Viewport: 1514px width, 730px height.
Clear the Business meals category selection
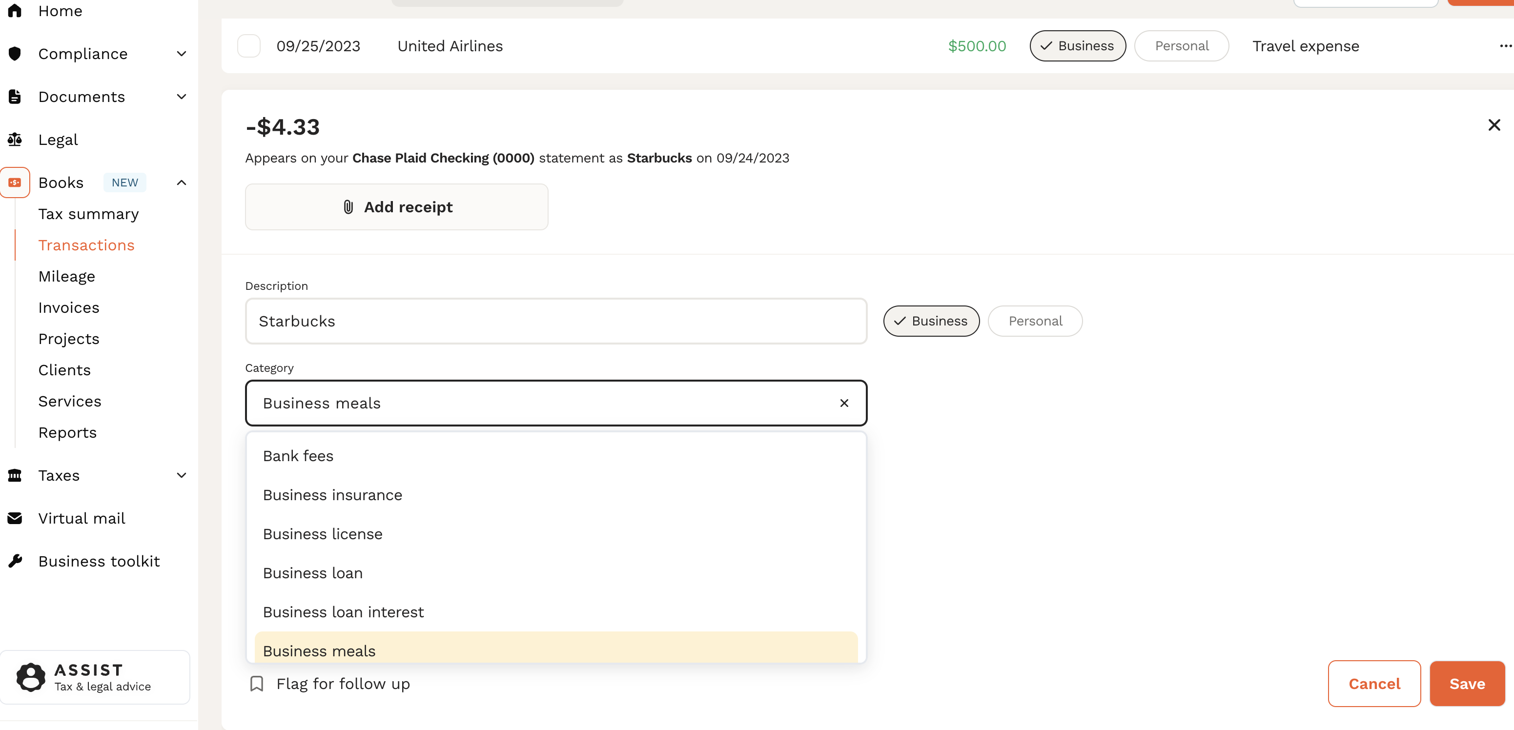click(x=844, y=403)
